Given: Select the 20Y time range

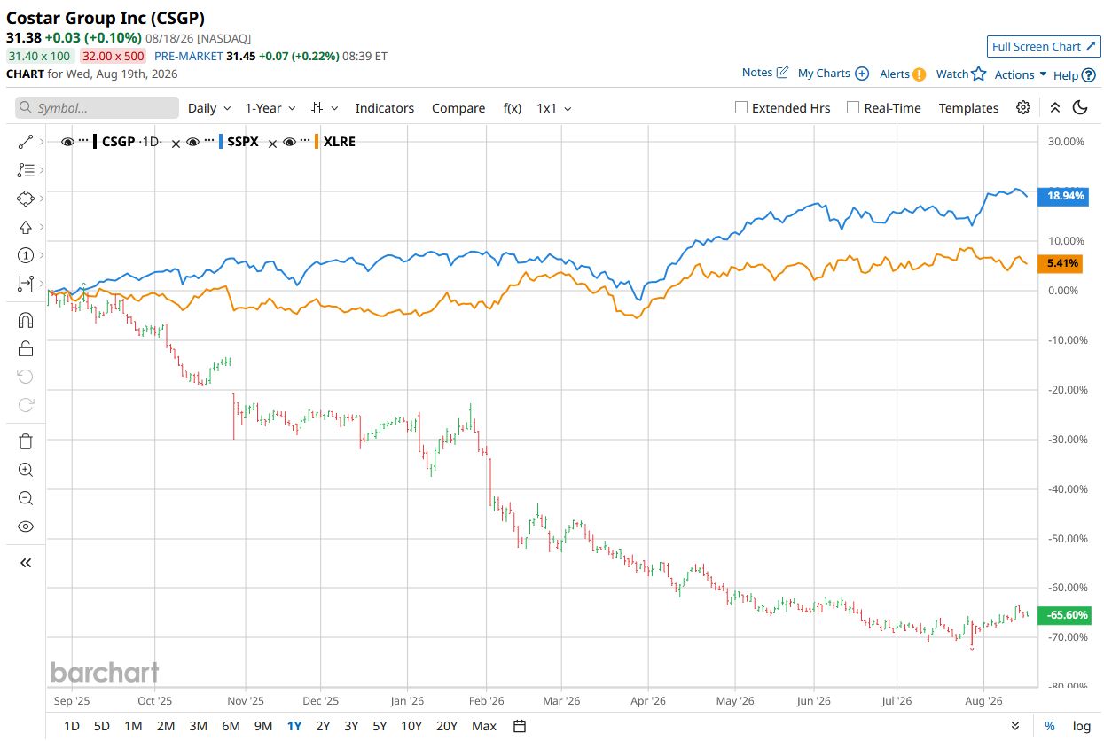Looking at the screenshot, I should click(447, 726).
